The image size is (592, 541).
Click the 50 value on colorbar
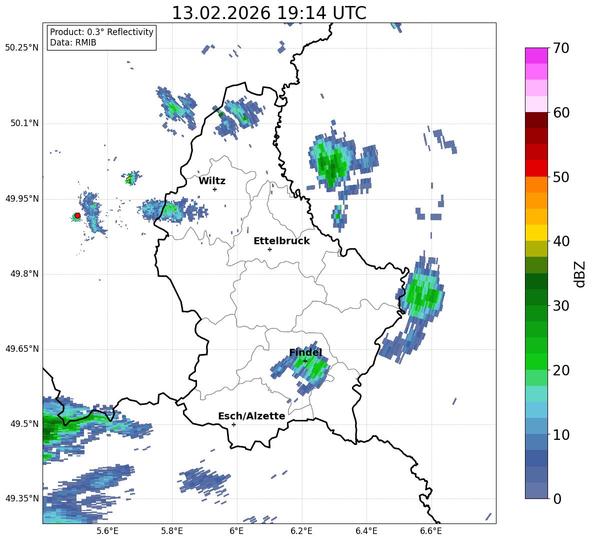click(561, 177)
